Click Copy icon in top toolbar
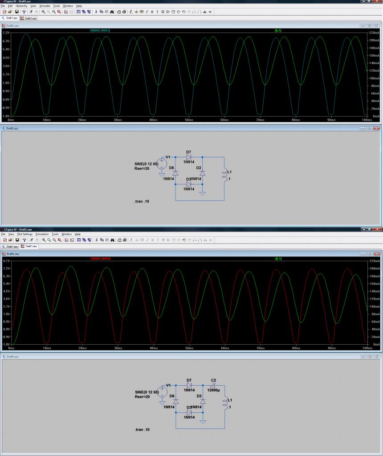Screen dimensions: 383x456 click(x=101, y=12)
